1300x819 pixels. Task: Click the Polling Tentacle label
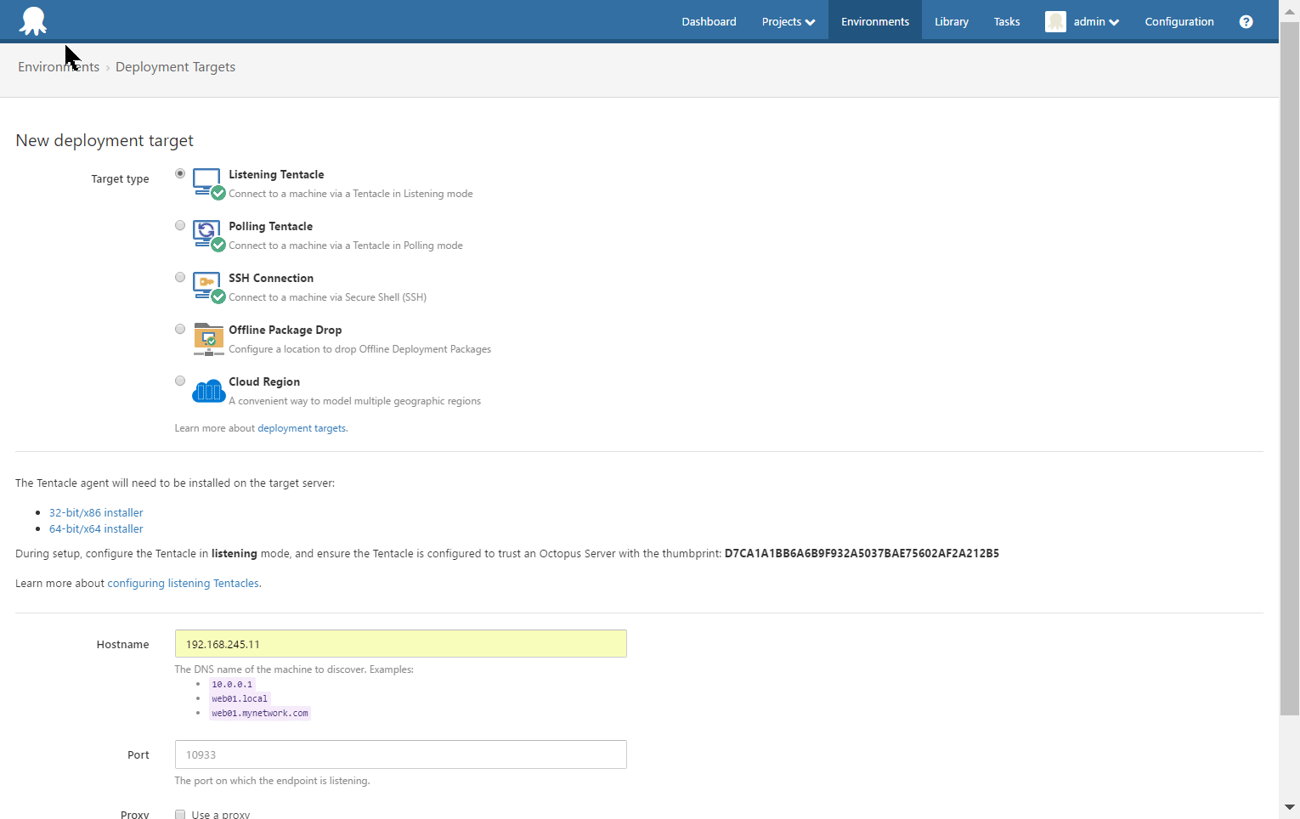[x=270, y=226]
